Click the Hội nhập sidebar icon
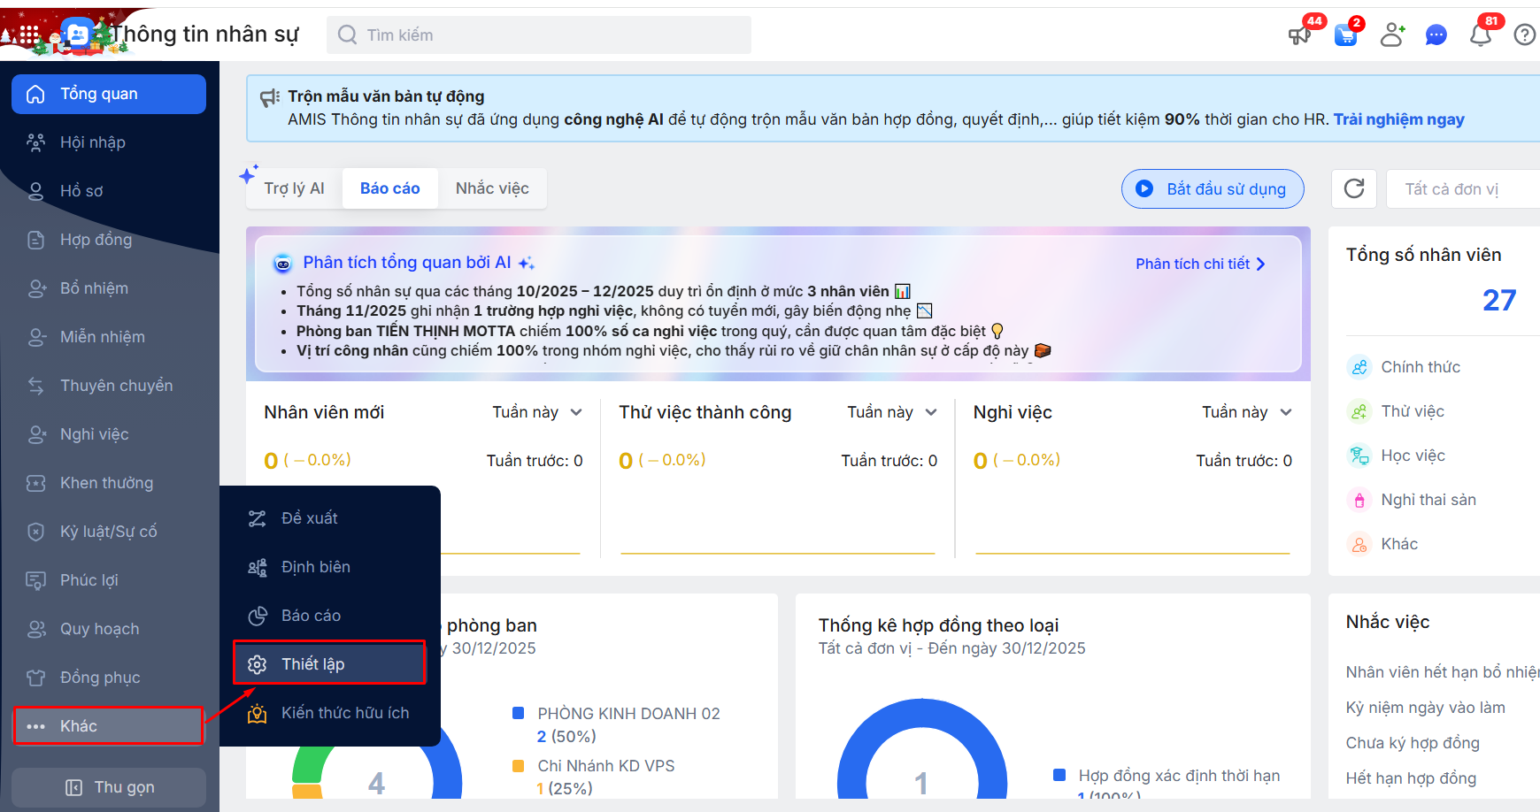This screenshot has width=1540, height=812. coord(36,142)
